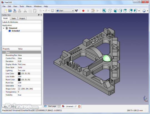Open the Tools menu
The image size is (150, 114).
coord(22,6)
